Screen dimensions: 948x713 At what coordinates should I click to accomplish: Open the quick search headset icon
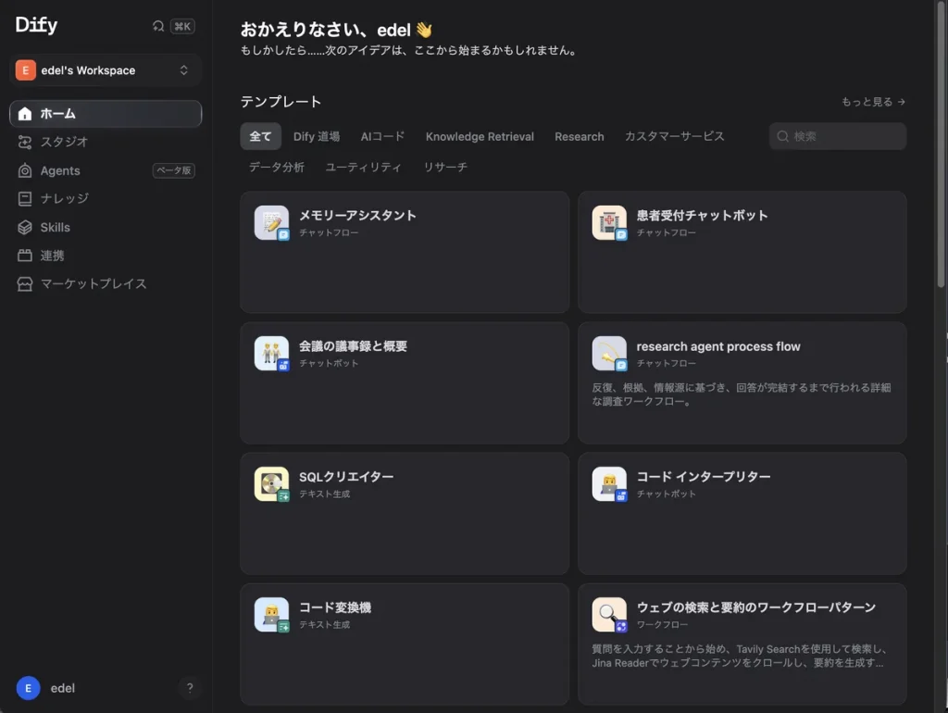(157, 26)
